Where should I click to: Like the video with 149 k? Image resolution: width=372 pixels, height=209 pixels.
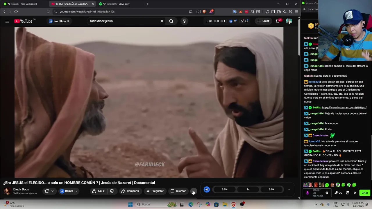98,191
